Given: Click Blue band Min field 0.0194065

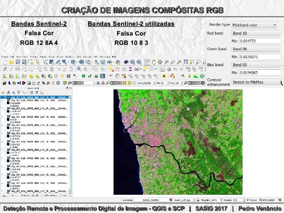Looking at the screenshot, I should (x=260, y=72).
